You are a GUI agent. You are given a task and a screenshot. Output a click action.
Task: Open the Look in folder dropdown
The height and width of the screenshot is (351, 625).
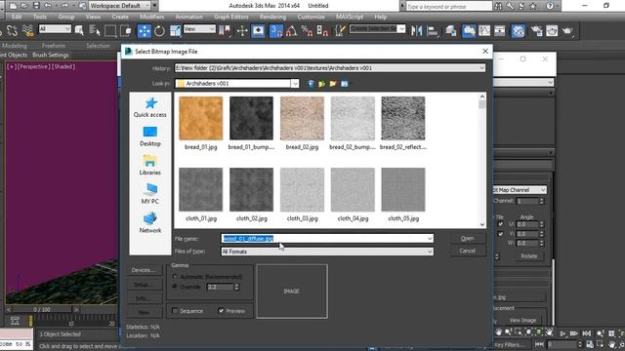(295, 84)
